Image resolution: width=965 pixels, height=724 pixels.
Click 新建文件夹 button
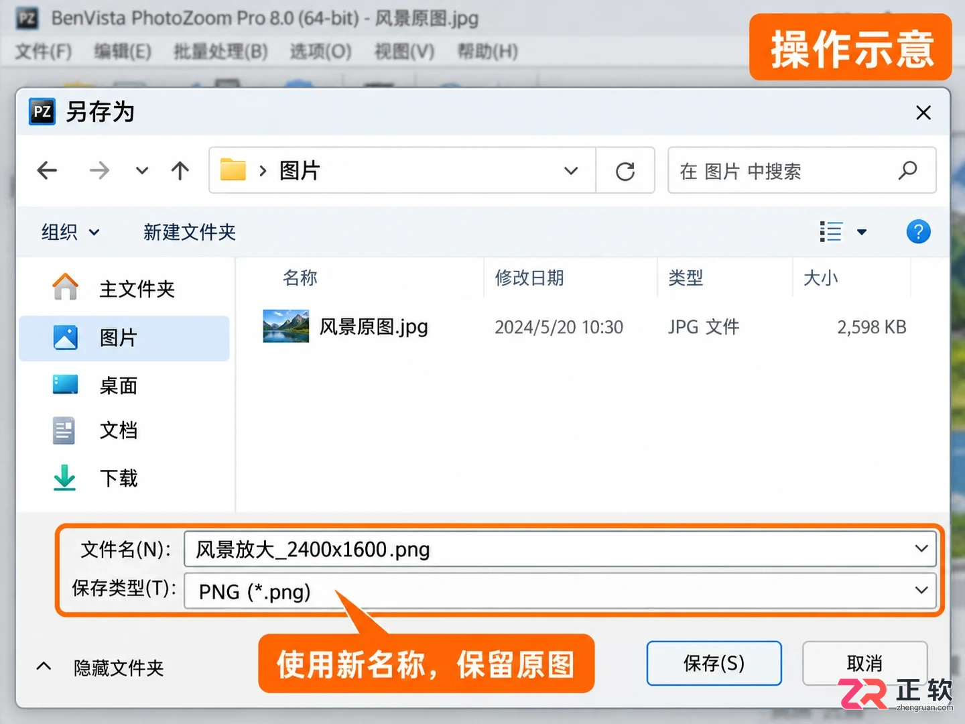[x=190, y=232]
